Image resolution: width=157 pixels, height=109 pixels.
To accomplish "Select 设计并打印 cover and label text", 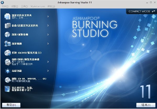I will click(x=22, y=89).
